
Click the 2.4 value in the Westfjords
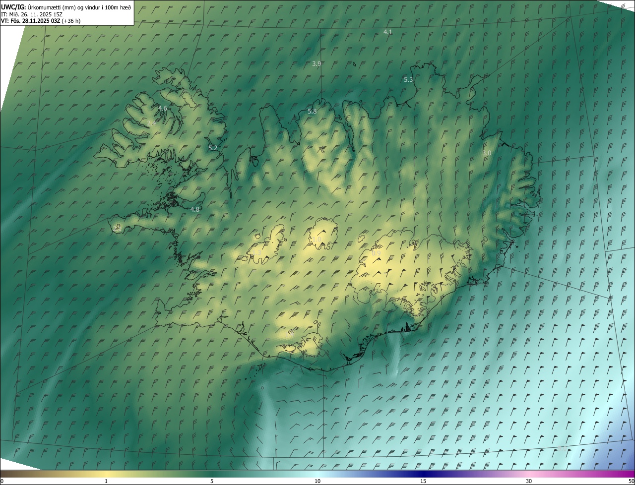pyautogui.click(x=151, y=123)
